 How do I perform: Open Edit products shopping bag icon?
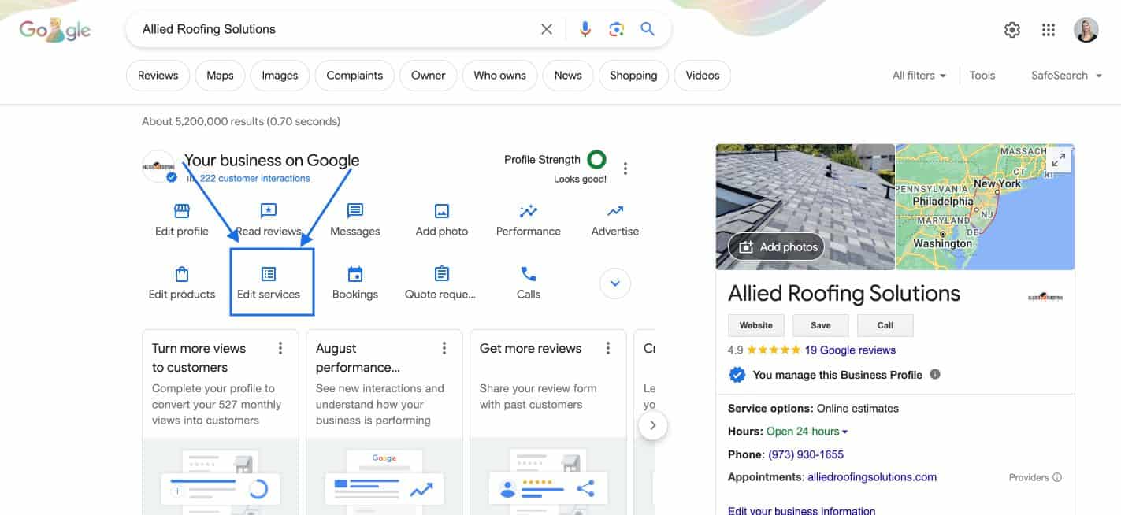[182, 274]
